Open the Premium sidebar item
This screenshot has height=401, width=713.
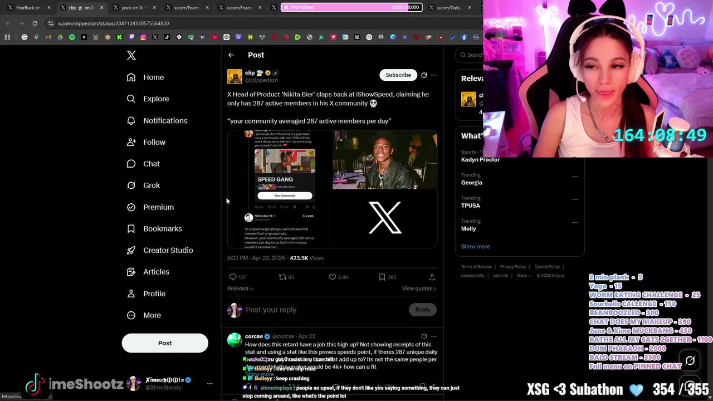click(150, 207)
